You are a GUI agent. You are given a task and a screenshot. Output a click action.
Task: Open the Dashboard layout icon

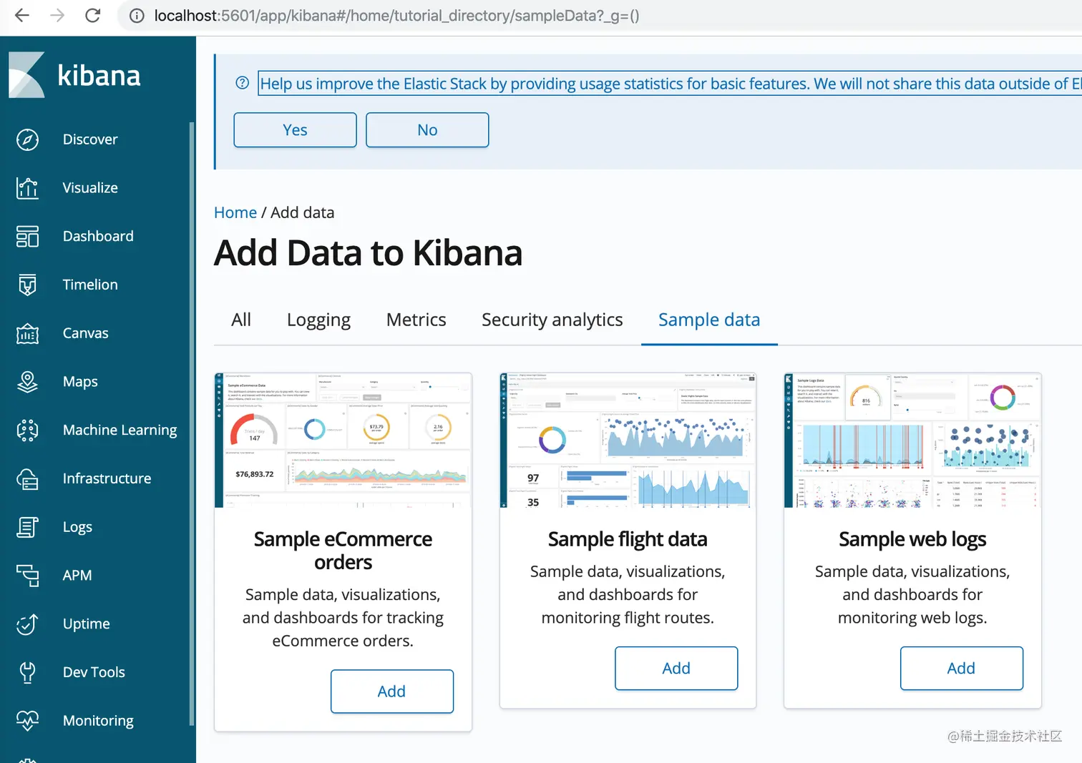[27, 236]
